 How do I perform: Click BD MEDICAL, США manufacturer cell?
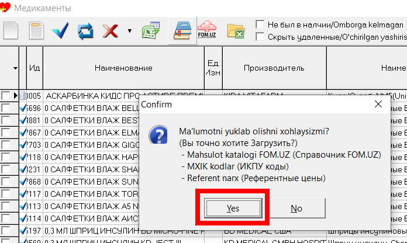pyautogui.click(x=274, y=231)
